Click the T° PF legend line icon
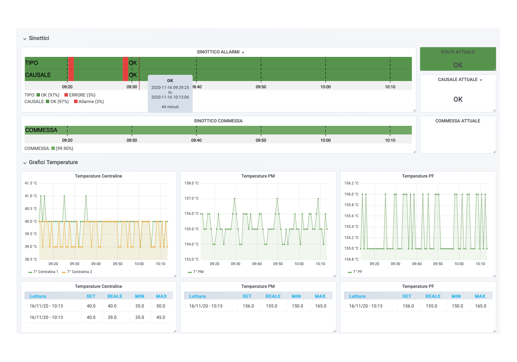The height and width of the screenshot is (362, 517). [349, 272]
